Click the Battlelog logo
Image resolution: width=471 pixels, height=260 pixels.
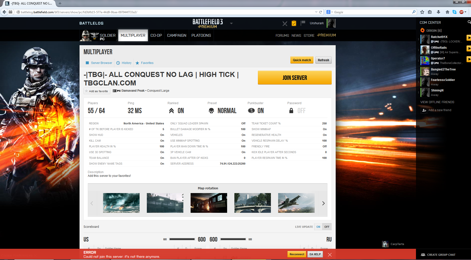click(91, 23)
